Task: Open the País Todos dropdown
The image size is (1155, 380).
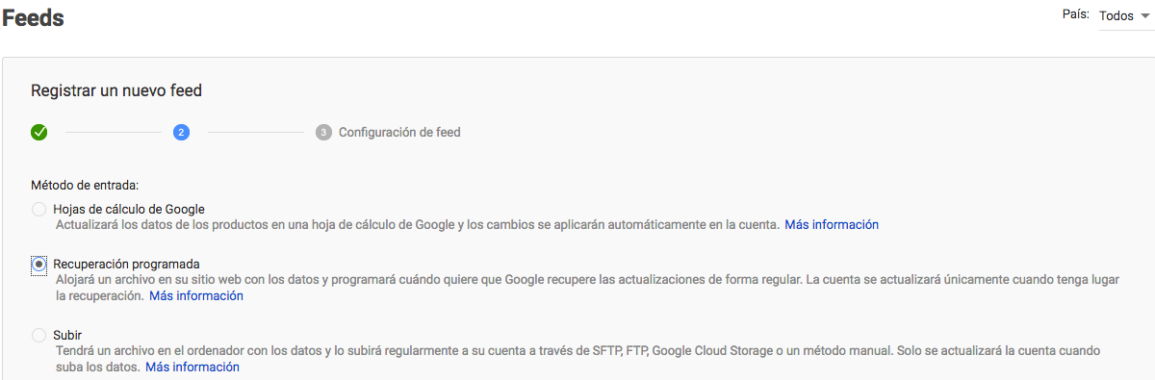Action: [x=1125, y=16]
